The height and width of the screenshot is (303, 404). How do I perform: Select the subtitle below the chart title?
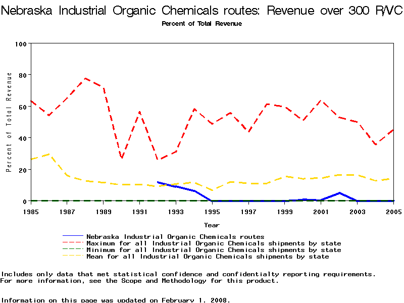tap(201, 24)
